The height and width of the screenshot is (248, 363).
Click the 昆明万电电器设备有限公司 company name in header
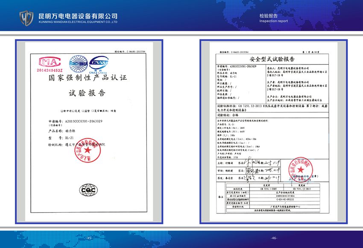tap(78, 16)
